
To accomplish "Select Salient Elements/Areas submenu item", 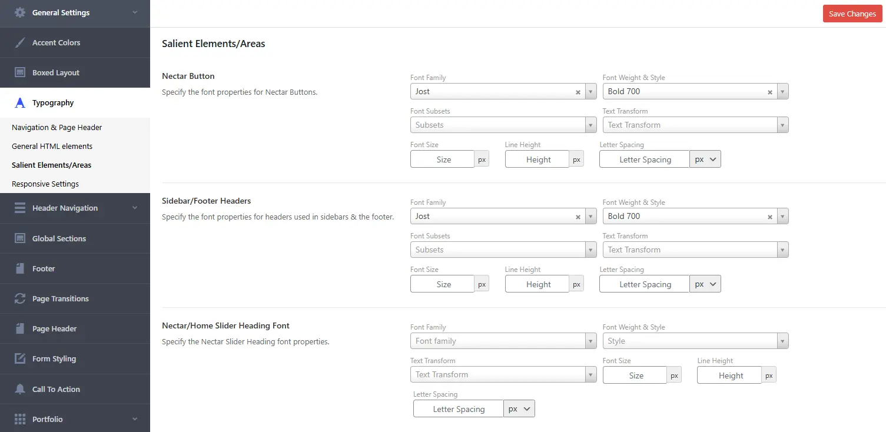I will coord(51,165).
